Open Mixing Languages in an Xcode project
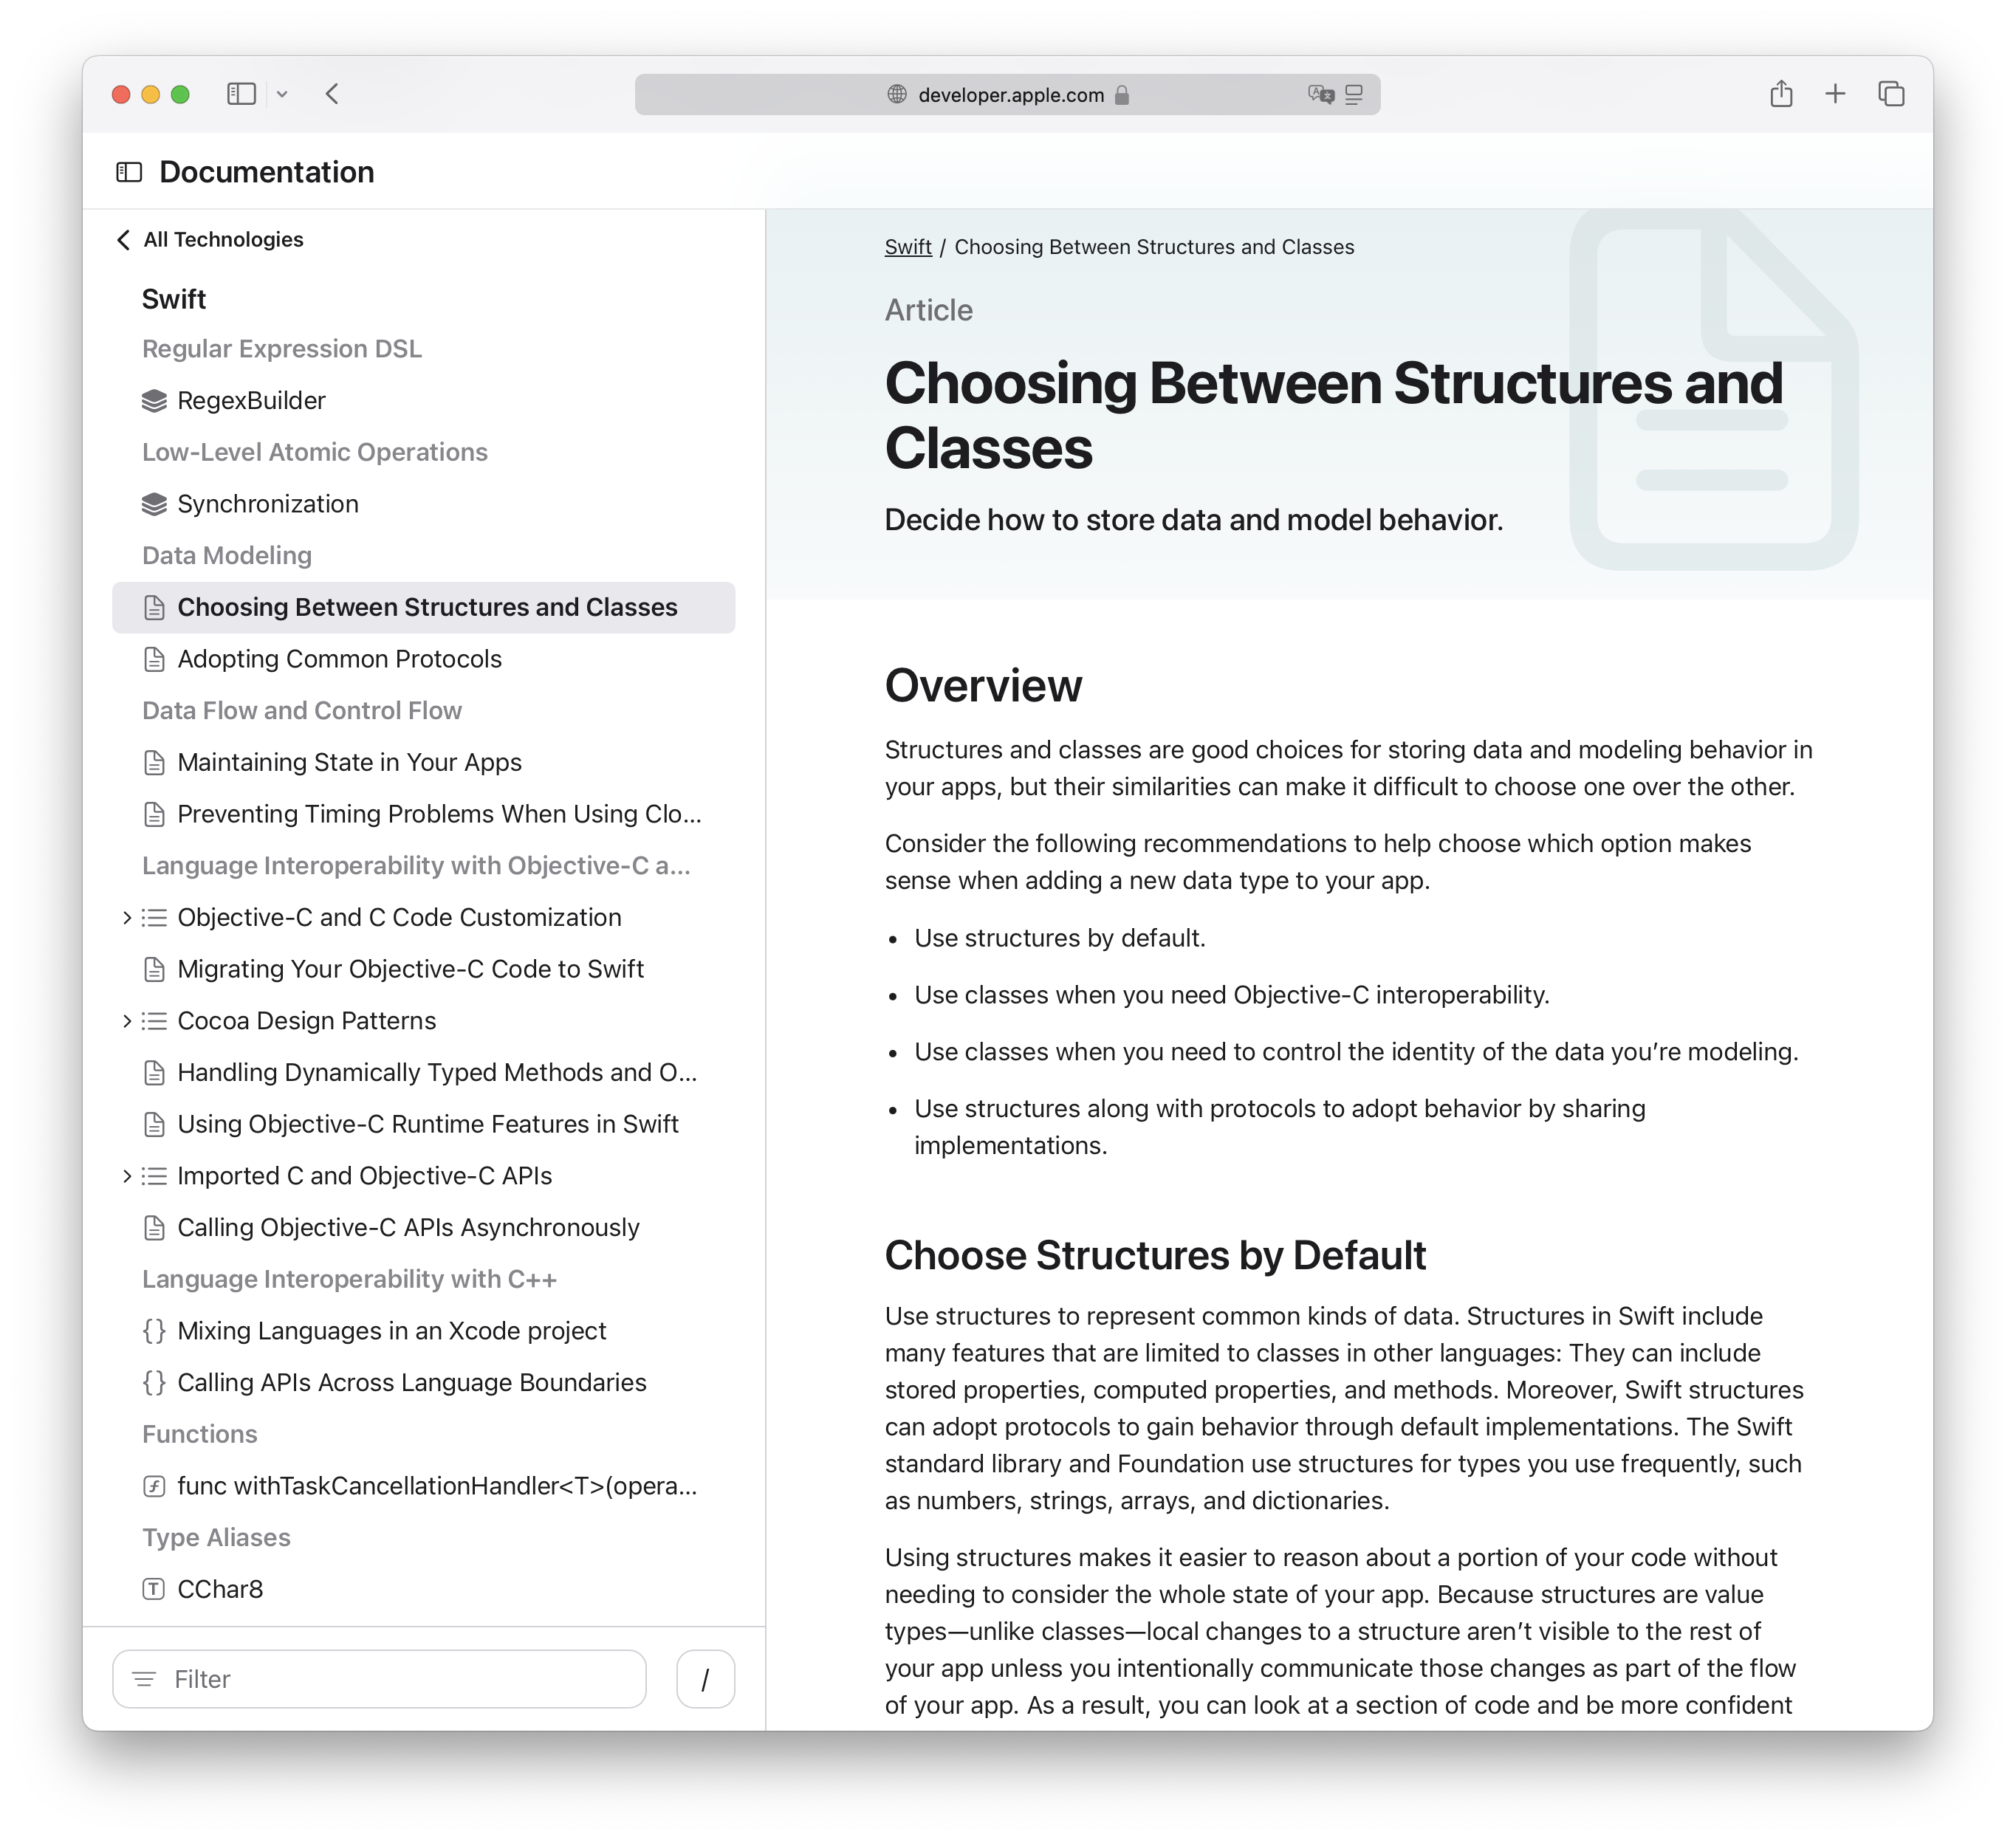 (391, 1330)
